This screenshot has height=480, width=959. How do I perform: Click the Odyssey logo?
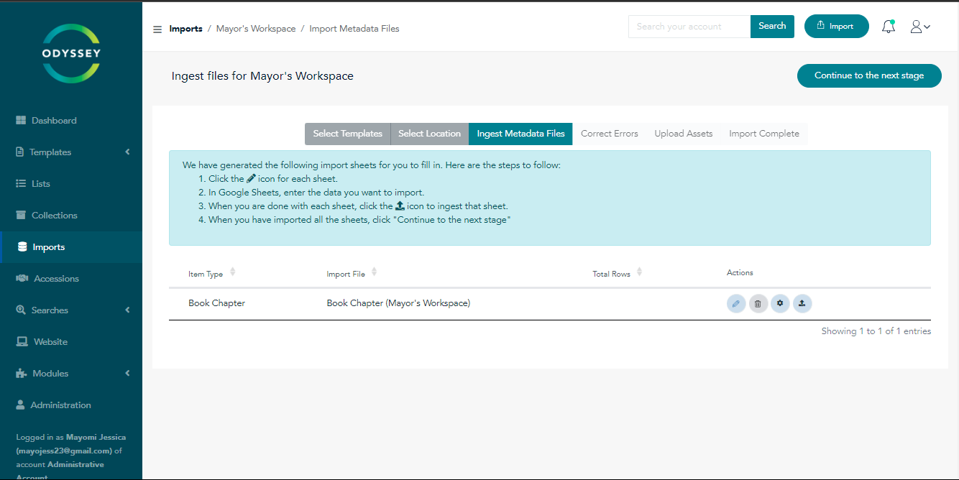[x=71, y=53]
